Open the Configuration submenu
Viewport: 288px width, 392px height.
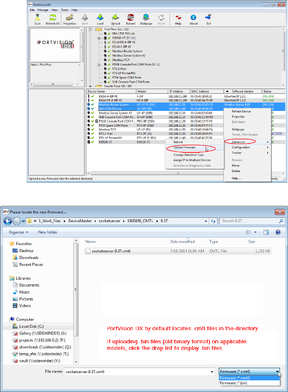pos(247,148)
